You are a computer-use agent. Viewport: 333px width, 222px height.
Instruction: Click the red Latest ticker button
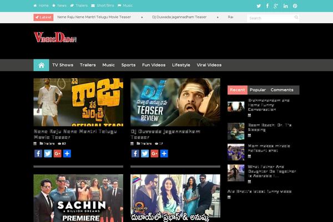point(43,17)
